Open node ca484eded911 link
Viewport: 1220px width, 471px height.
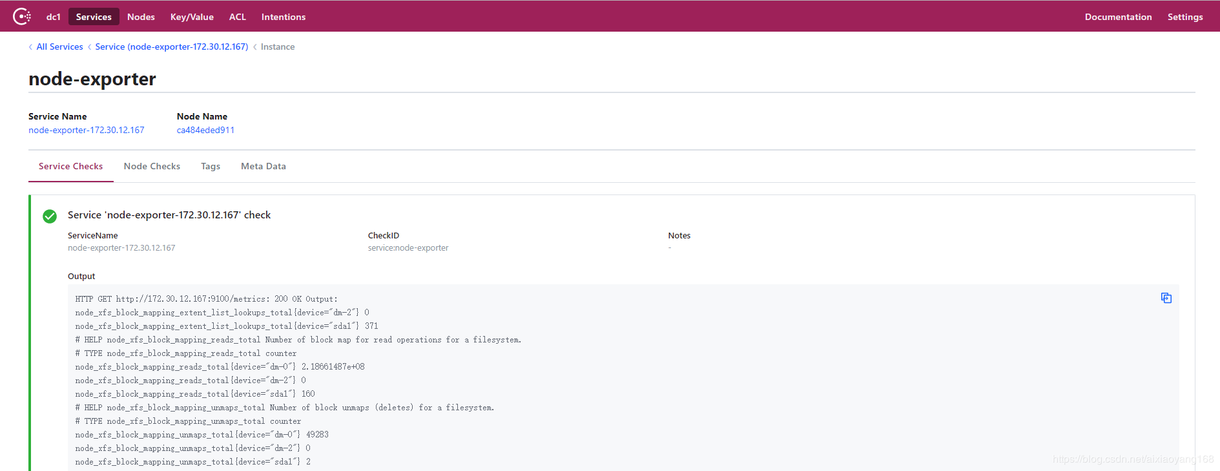[205, 130]
